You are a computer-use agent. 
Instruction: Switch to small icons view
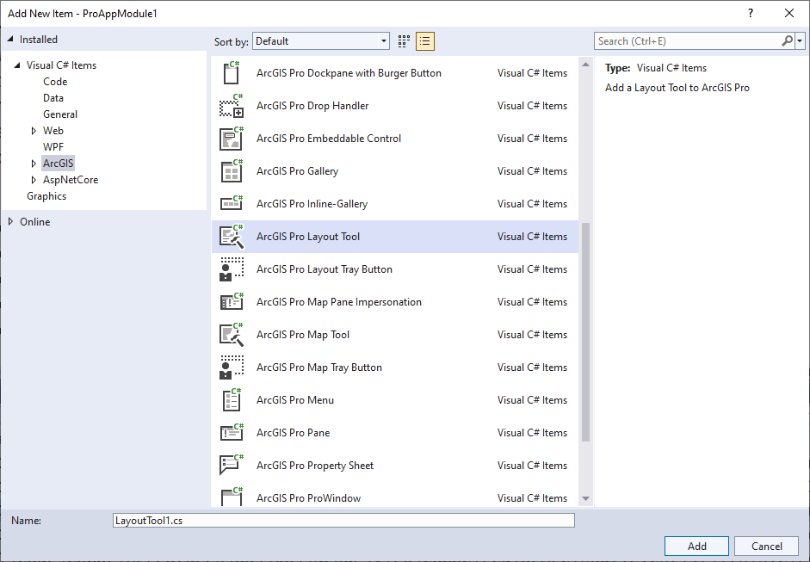pos(403,40)
